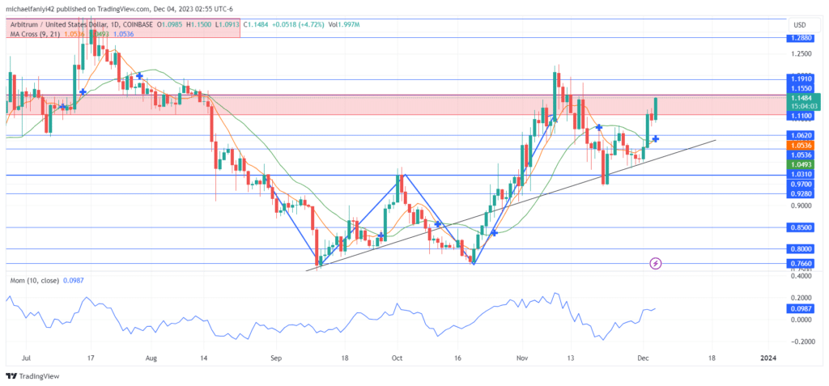
Task: Click the Jul date on time axis
Action: pos(26,358)
